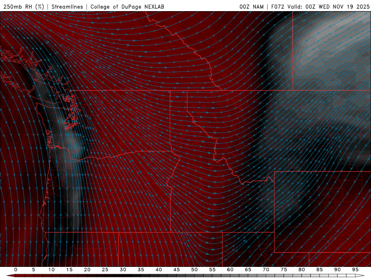Click the 85 label on the color scale
This screenshot has height=278, width=371.
(x=320, y=270)
